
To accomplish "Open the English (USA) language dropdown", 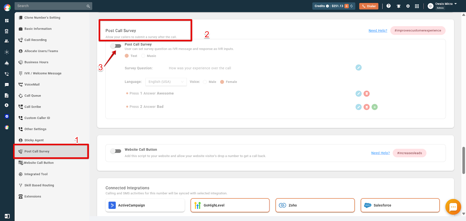I will [x=166, y=82].
